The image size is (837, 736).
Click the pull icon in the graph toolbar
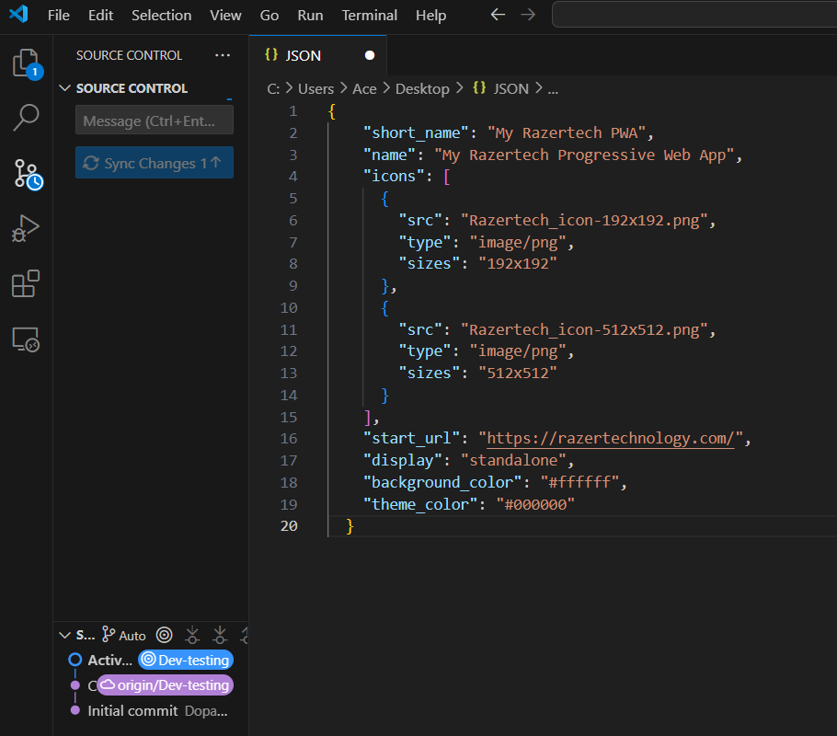[x=220, y=635]
